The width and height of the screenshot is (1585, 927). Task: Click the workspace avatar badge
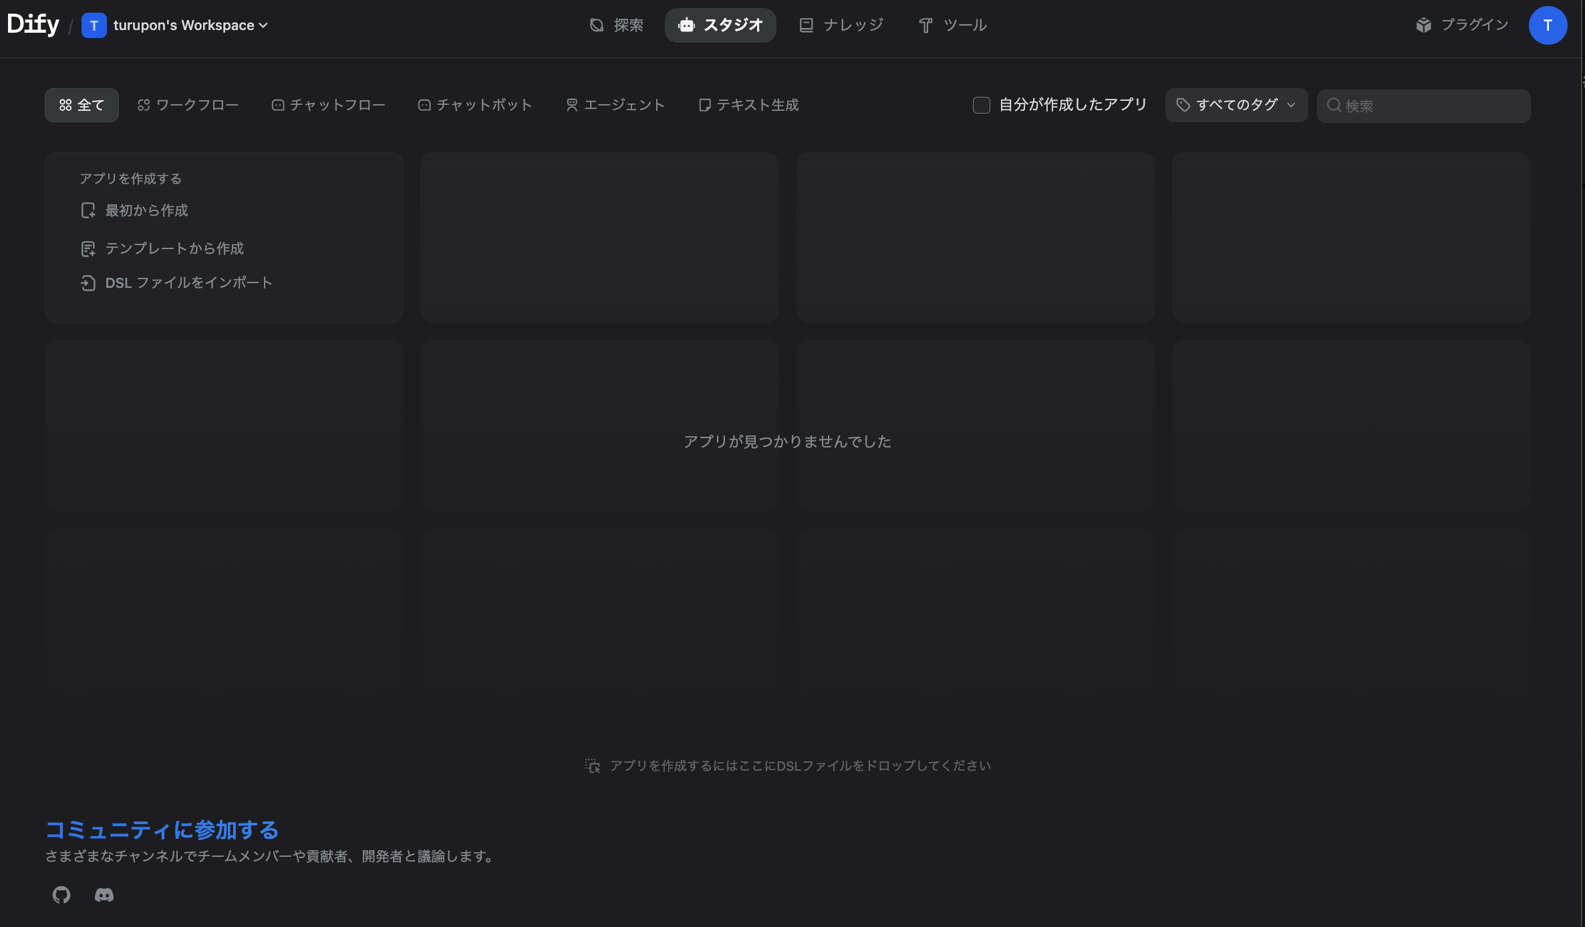point(94,25)
